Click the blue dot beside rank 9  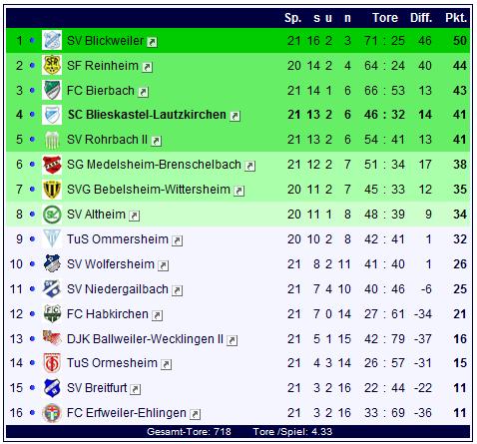click(x=32, y=238)
